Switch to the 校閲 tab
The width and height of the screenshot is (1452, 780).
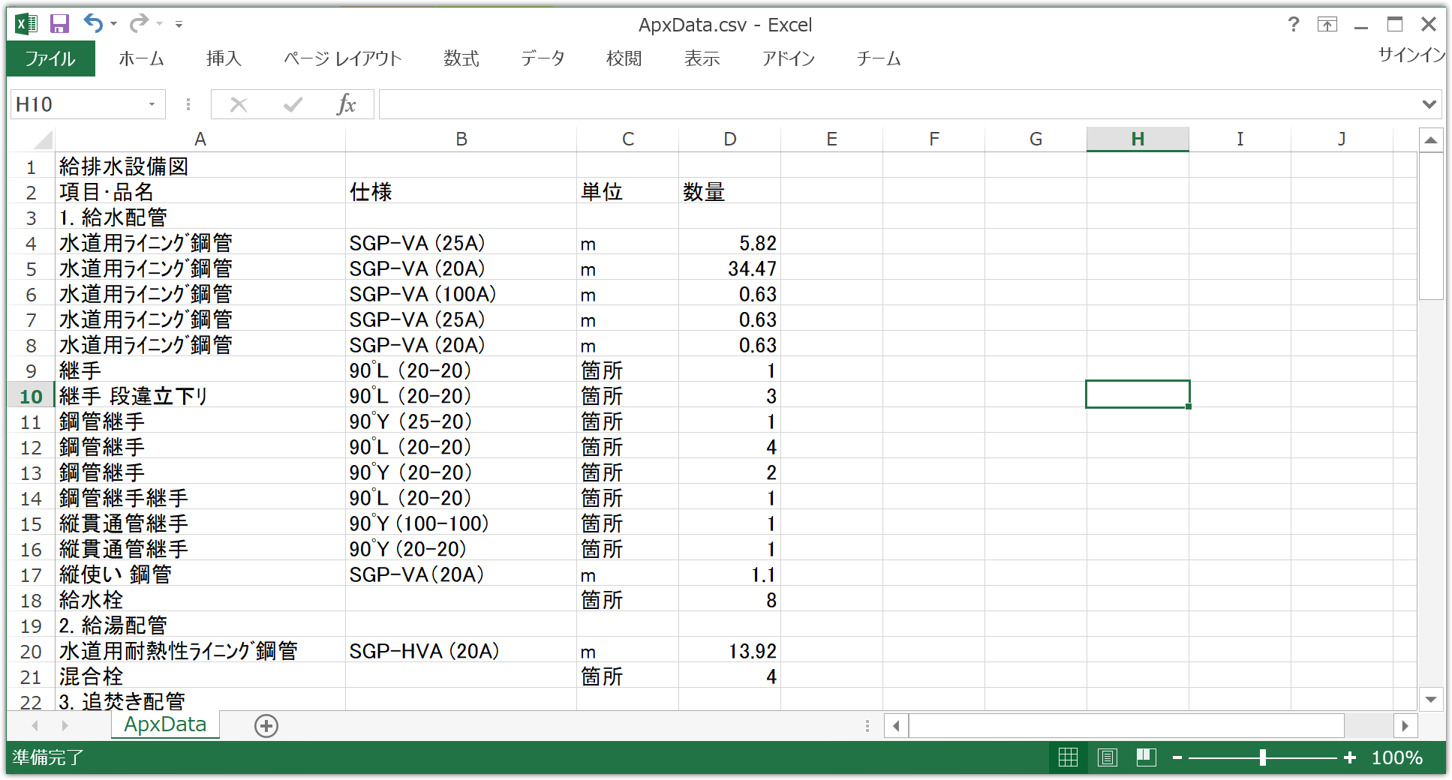[624, 58]
